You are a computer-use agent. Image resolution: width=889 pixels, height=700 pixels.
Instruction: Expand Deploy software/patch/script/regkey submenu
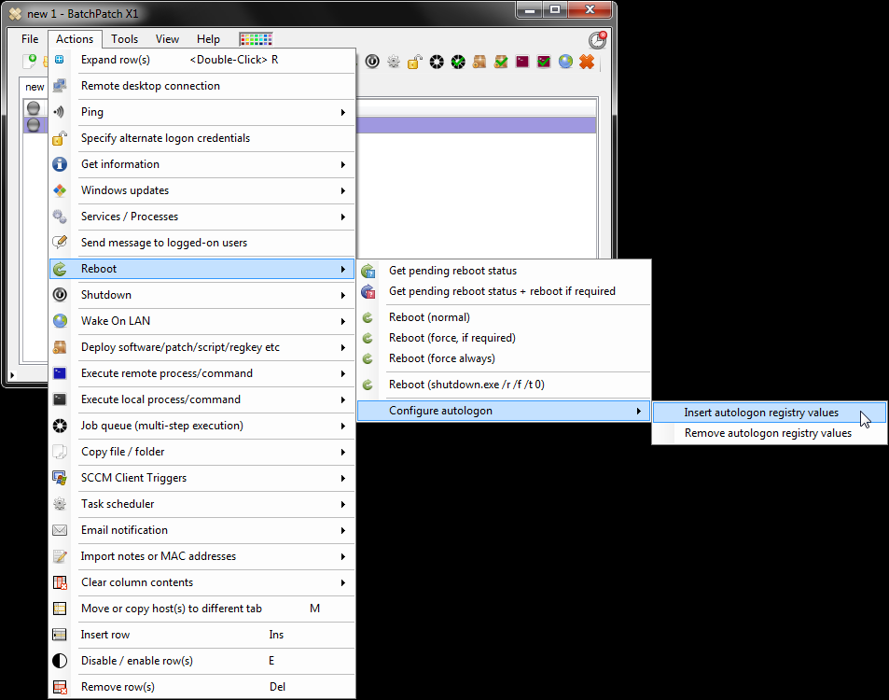pos(201,346)
